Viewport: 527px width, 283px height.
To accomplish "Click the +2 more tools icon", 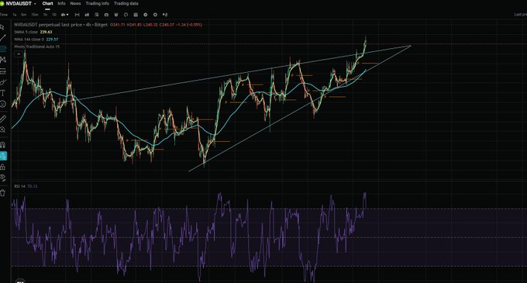I will (x=165, y=15).
